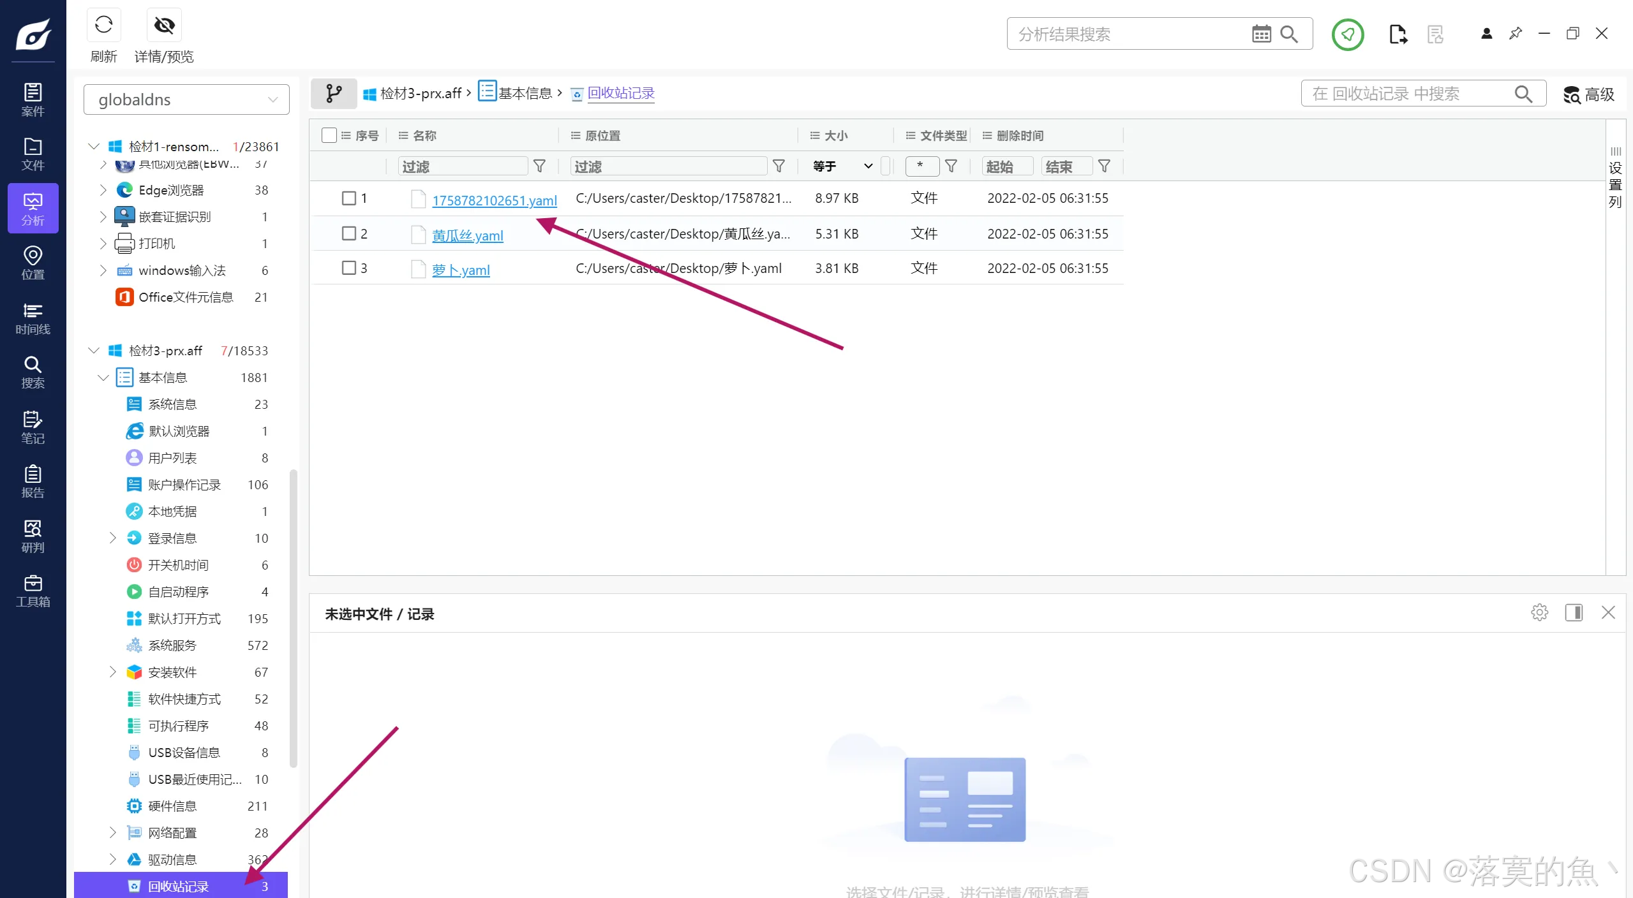
Task: Collapse the 检材3-prx.aff tree node
Action: click(94, 351)
